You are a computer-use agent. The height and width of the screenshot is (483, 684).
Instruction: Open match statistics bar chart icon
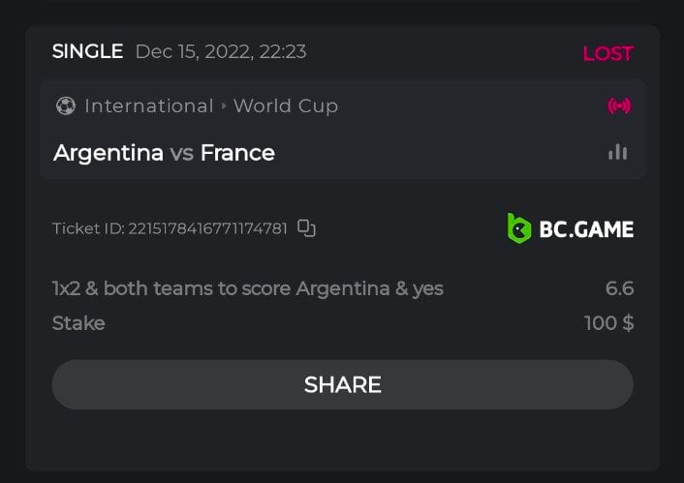coord(617,152)
